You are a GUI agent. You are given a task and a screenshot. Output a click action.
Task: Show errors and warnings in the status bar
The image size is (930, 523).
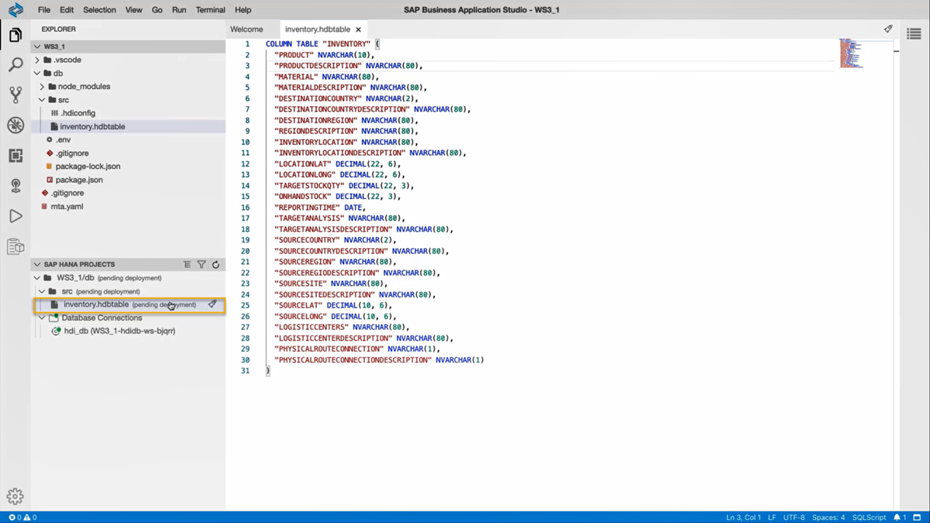click(x=22, y=518)
